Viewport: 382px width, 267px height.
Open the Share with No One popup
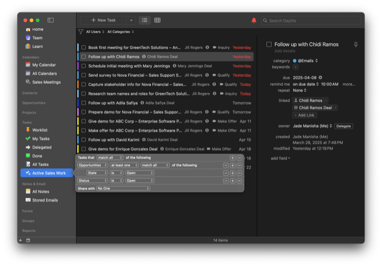[124, 188]
